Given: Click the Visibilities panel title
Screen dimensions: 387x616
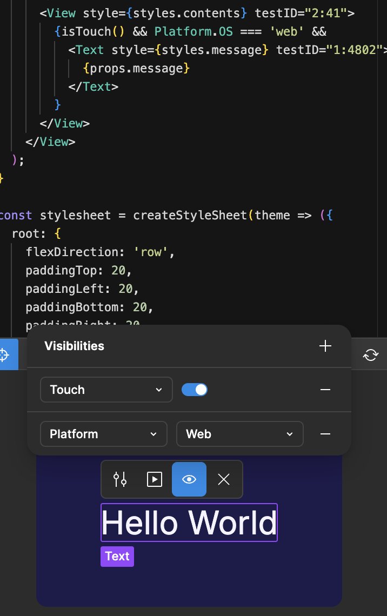Looking at the screenshot, I should click(x=74, y=346).
